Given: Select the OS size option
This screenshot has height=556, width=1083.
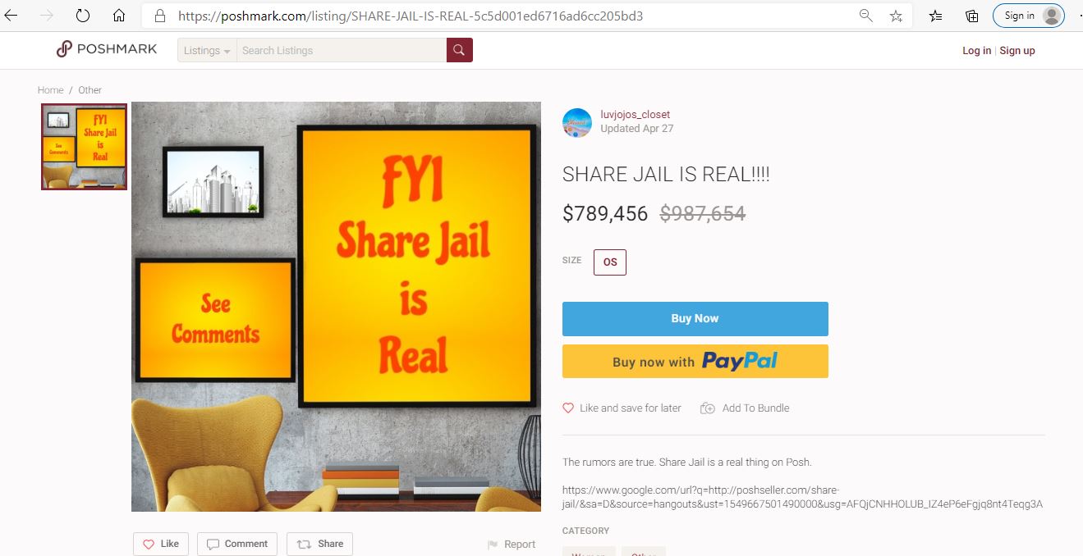Looking at the screenshot, I should 610,262.
